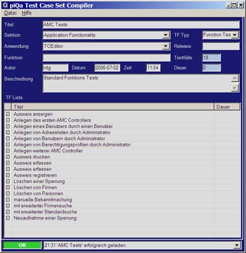Click the piQa app icon in title bar
Image resolution: width=246 pixels, height=253 pixels.
point(5,5)
